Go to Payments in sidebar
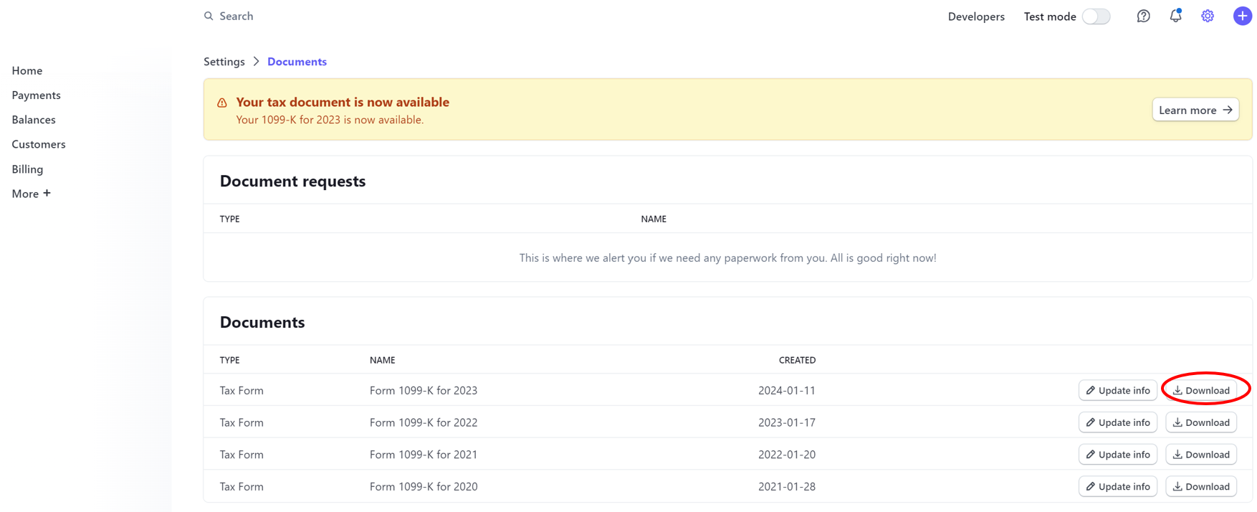This screenshot has width=1257, height=512. click(x=36, y=95)
